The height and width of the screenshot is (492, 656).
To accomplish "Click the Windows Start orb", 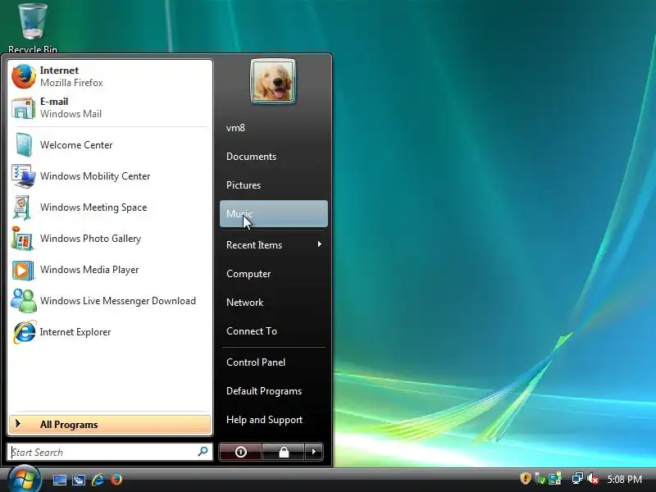I will click(x=25, y=480).
